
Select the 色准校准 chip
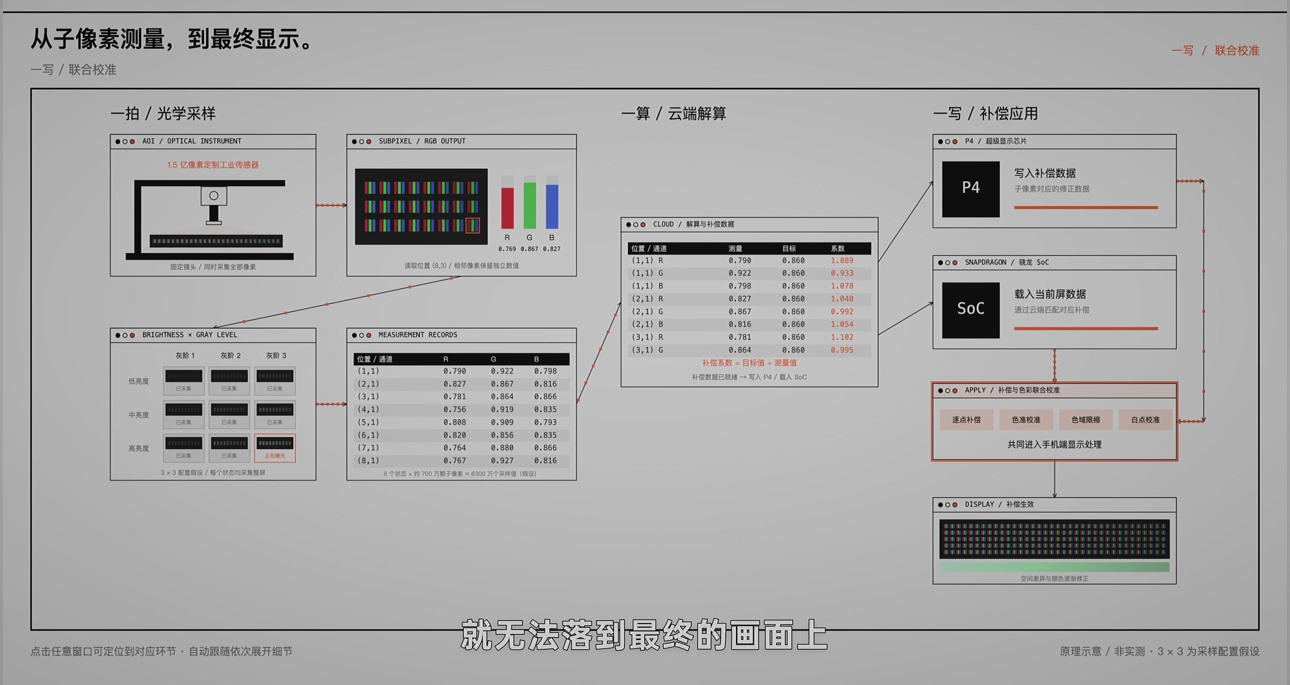click(x=1026, y=420)
